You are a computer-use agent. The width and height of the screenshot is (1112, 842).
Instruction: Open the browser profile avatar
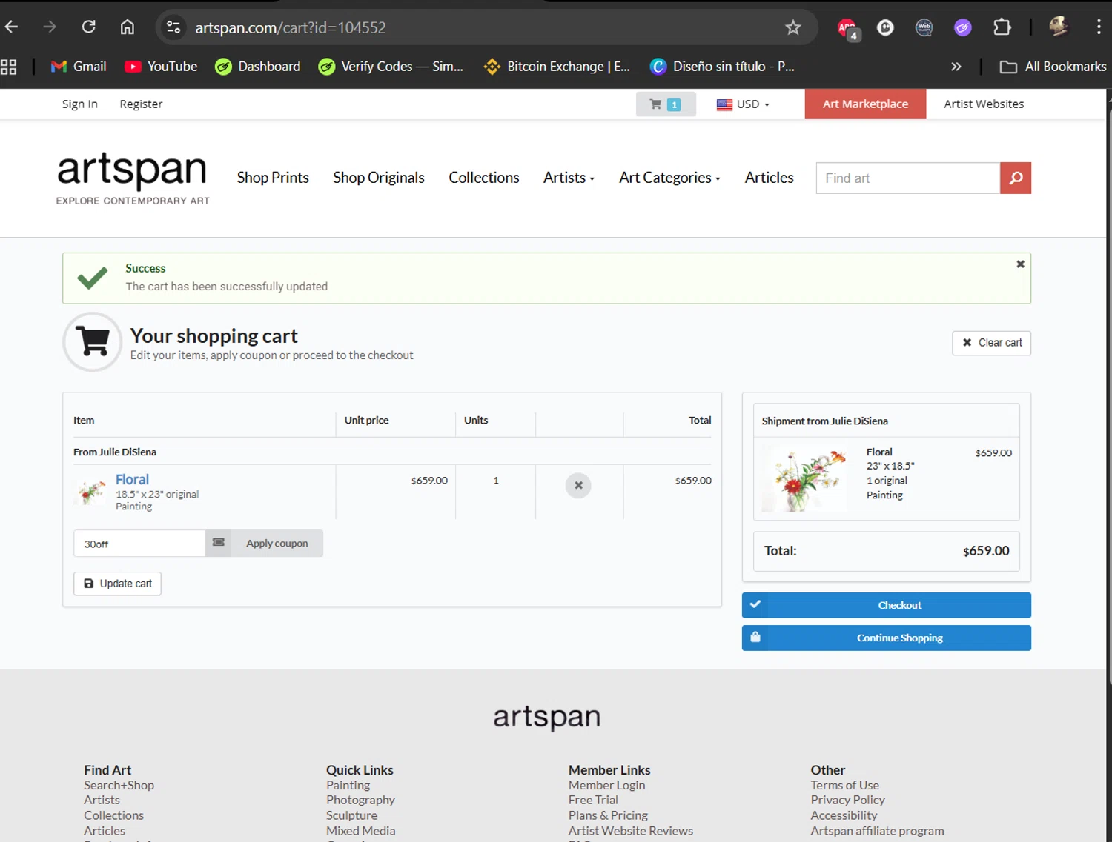click(1059, 27)
